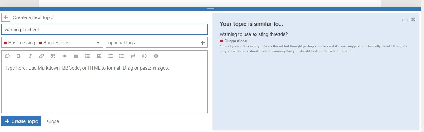Image resolution: width=424 pixels, height=132 pixels.
Task: Dismiss the similar topics panel with esc X
Action: click(x=409, y=19)
